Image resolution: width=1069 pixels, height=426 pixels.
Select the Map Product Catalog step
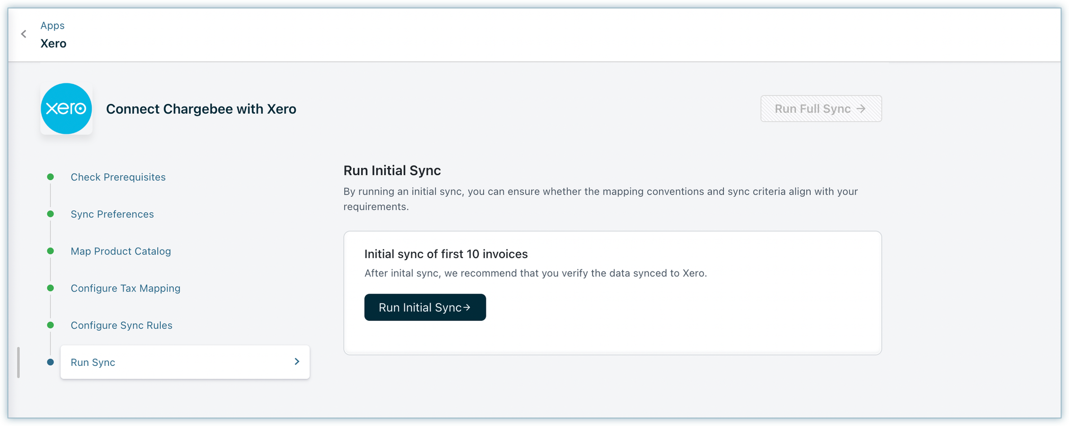click(x=120, y=251)
